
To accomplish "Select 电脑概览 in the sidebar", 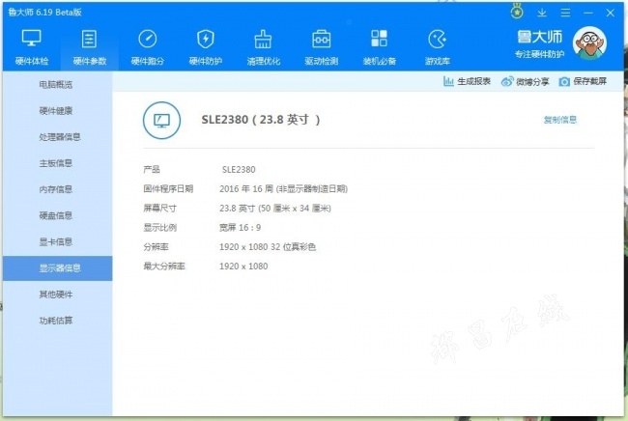I will click(x=56, y=84).
